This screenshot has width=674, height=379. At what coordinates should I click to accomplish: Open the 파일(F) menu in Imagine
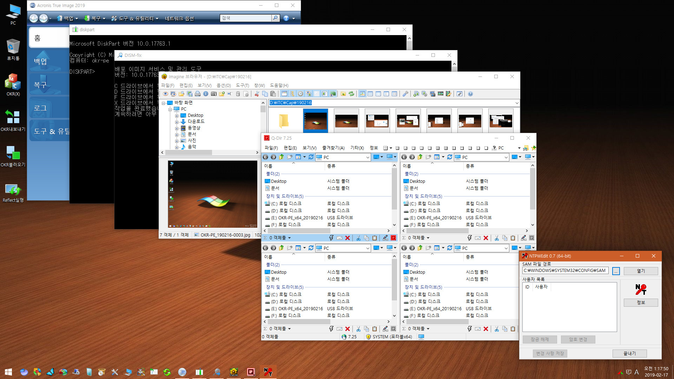pos(168,86)
